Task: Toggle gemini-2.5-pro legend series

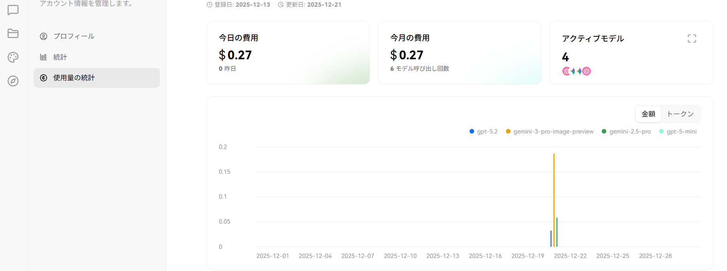Action: [626, 132]
